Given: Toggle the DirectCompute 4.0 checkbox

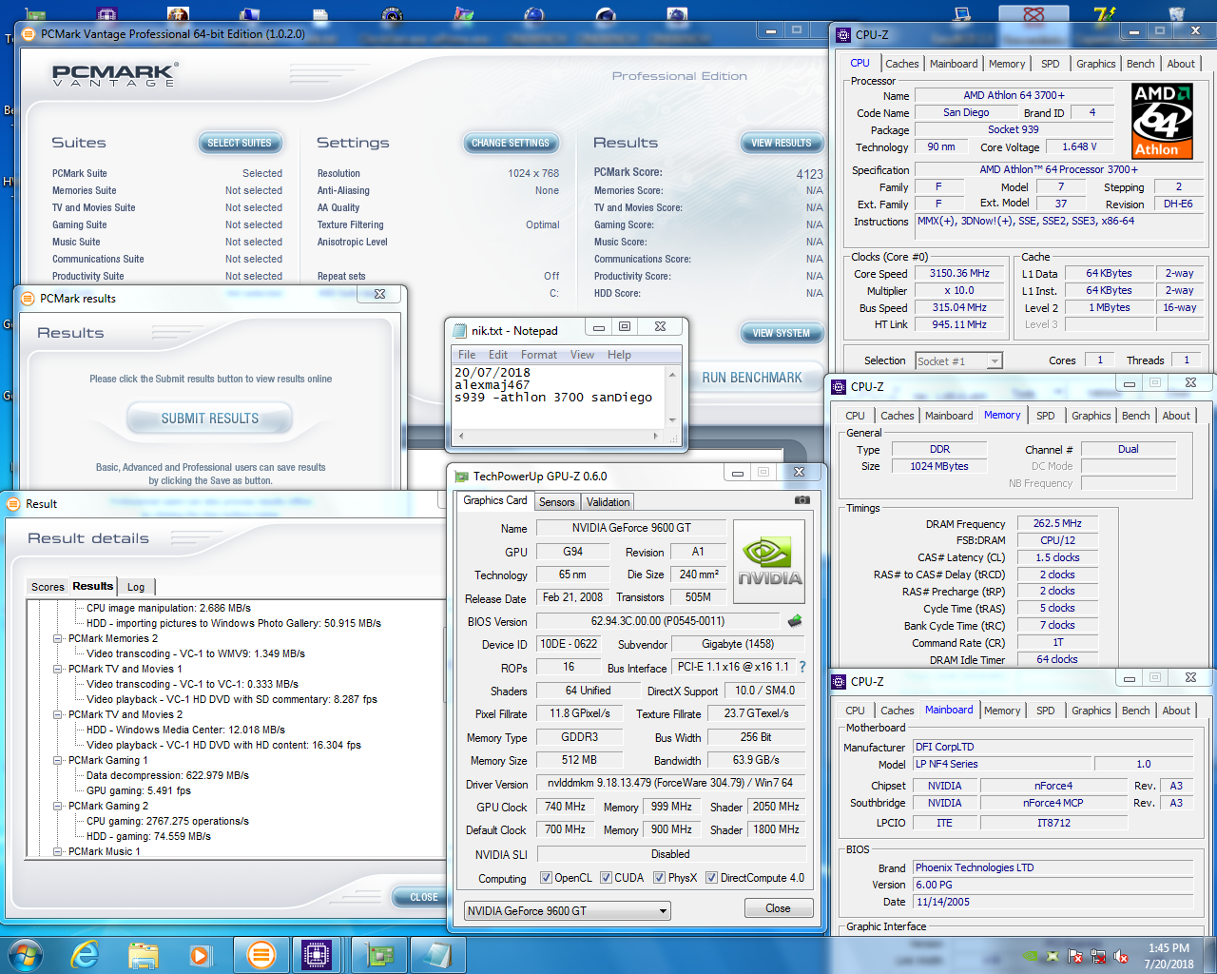Looking at the screenshot, I should 711,878.
